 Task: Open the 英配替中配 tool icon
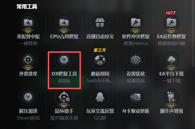pyautogui.click(x=28, y=23)
